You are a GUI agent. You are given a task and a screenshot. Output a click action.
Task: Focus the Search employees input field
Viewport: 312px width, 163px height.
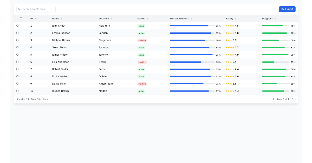pyautogui.click(x=38, y=9)
